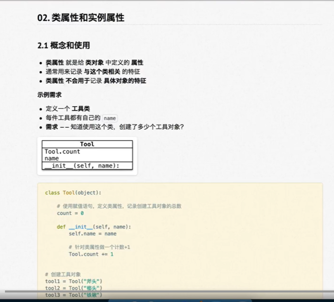The height and width of the screenshot is (302, 334).
Task: Click the bullet '需求 —— 知道使用这个类...'
Action: pyautogui.click(x=115, y=127)
